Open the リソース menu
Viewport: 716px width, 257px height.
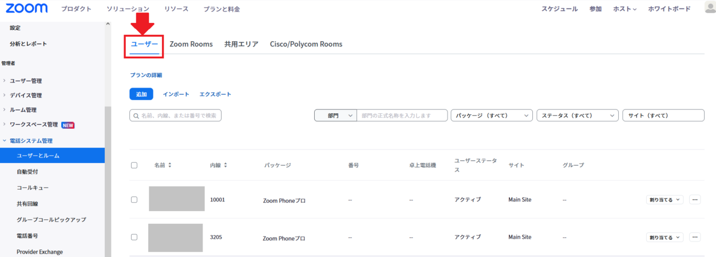coord(177,9)
